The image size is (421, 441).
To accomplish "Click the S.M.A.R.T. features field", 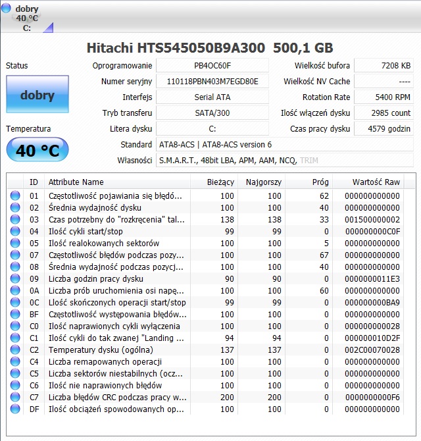I will (x=285, y=160).
